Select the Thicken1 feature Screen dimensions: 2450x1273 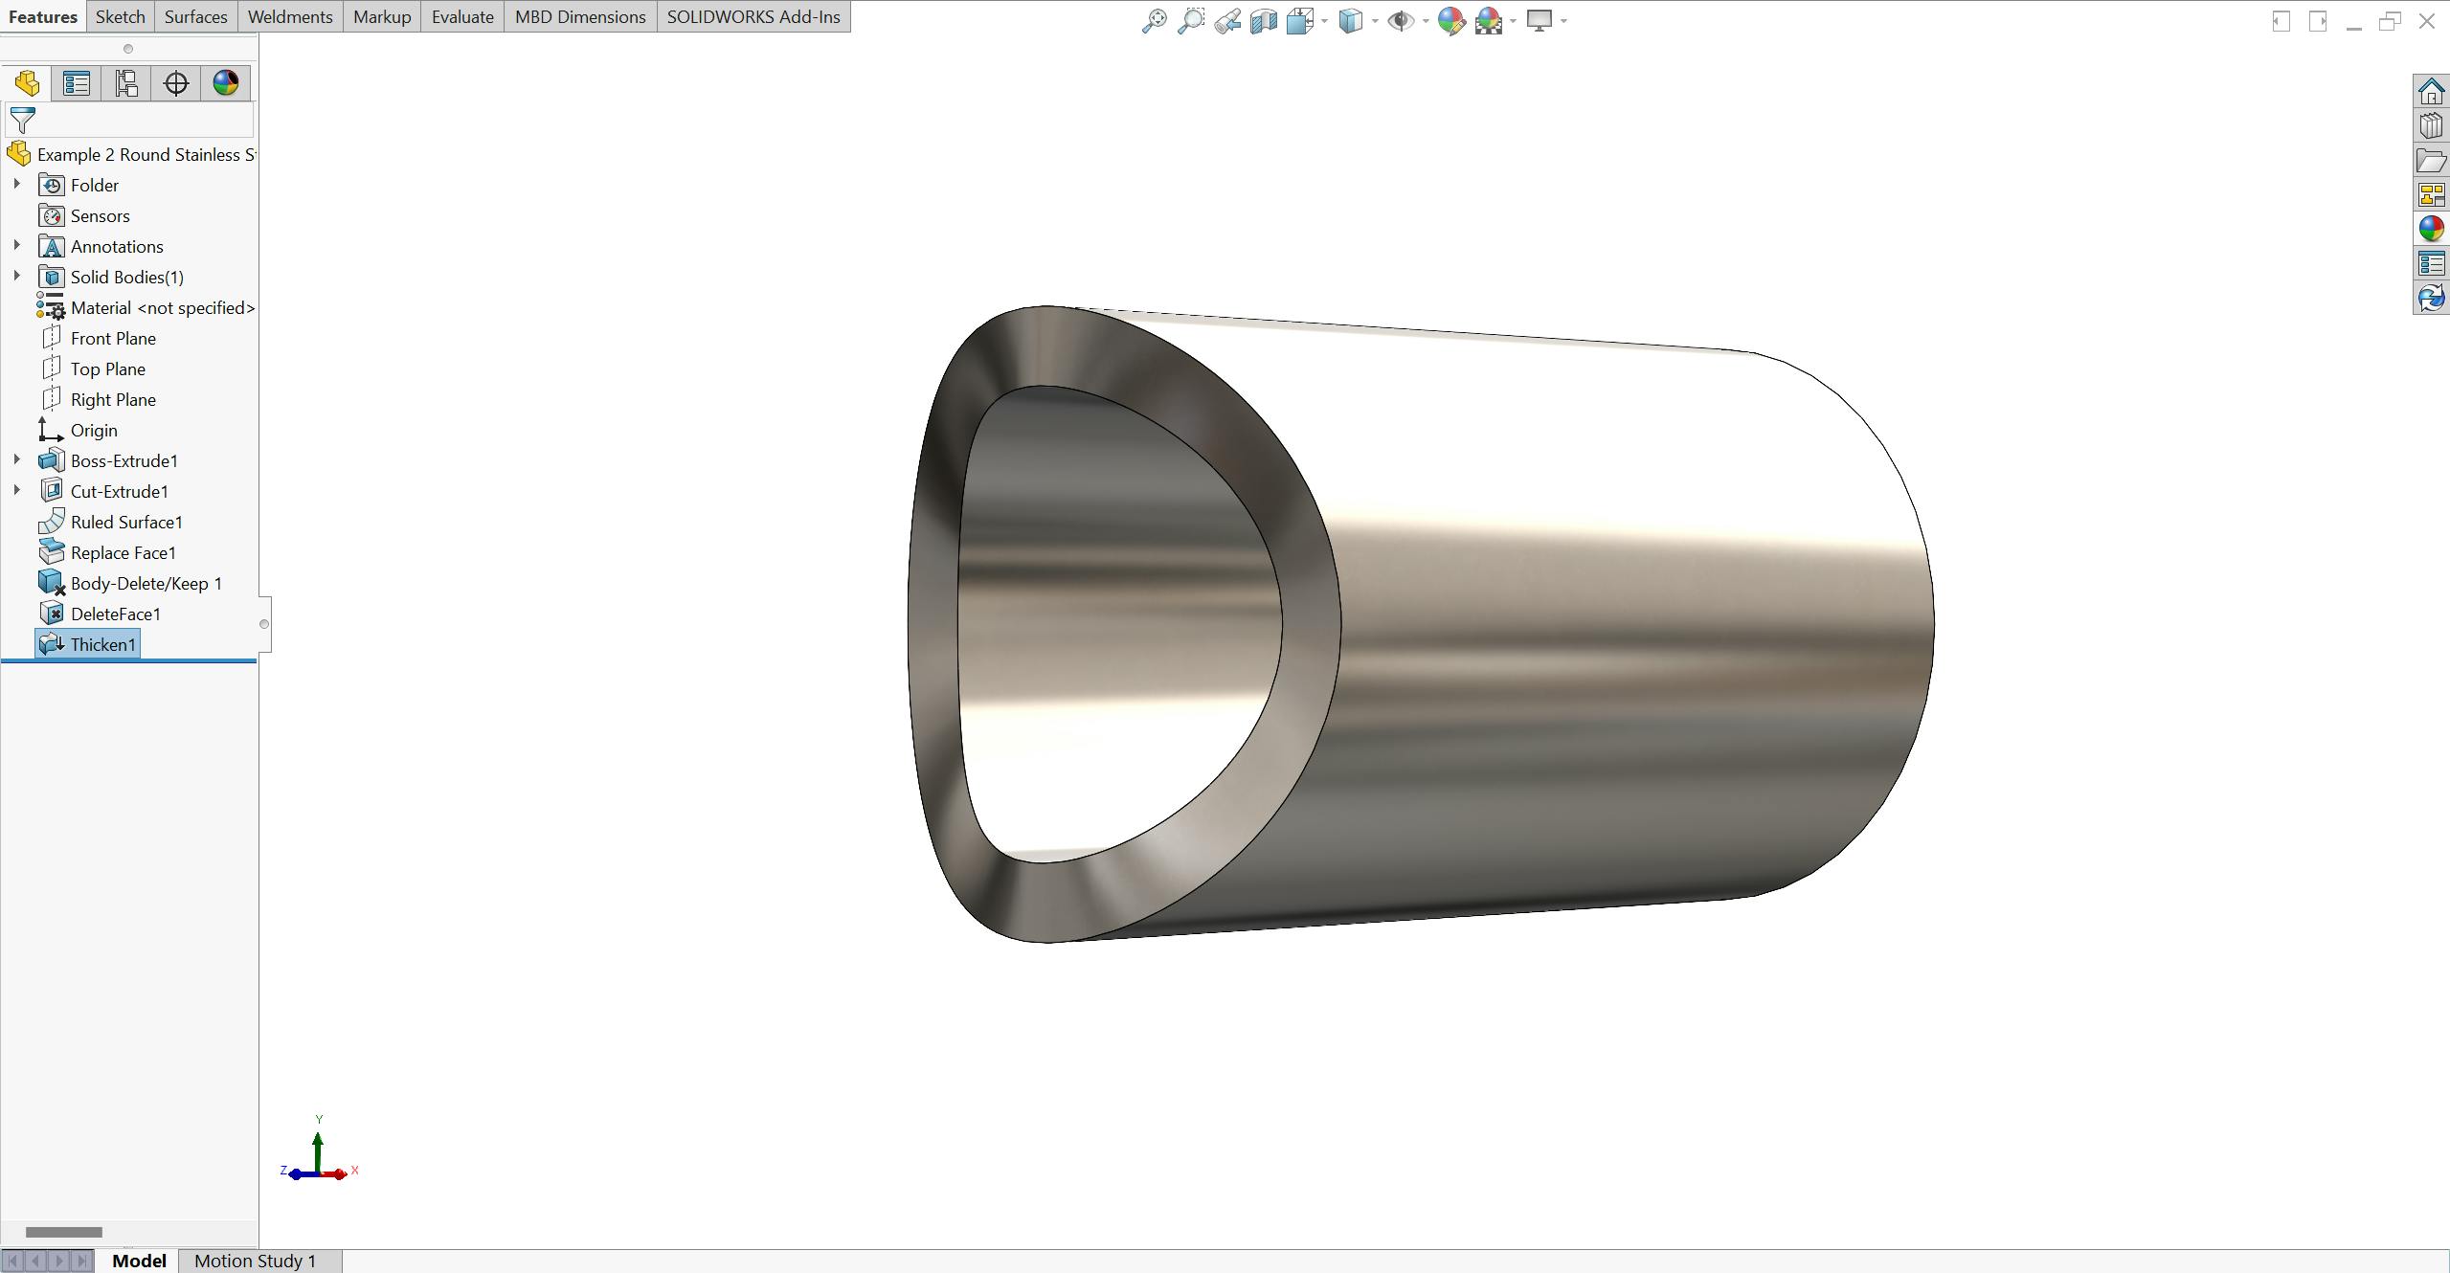pyautogui.click(x=104, y=644)
